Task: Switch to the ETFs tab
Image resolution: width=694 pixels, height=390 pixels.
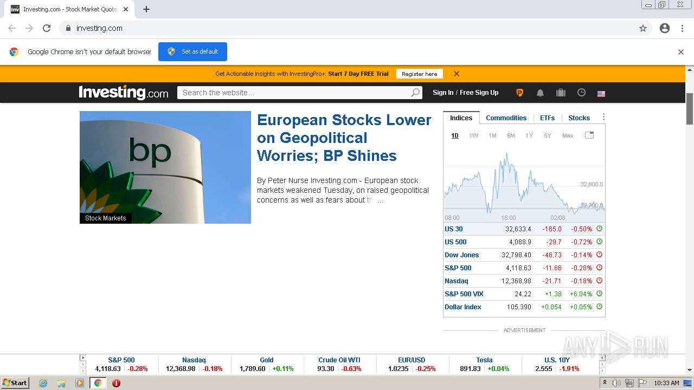Action: pos(548,118)
